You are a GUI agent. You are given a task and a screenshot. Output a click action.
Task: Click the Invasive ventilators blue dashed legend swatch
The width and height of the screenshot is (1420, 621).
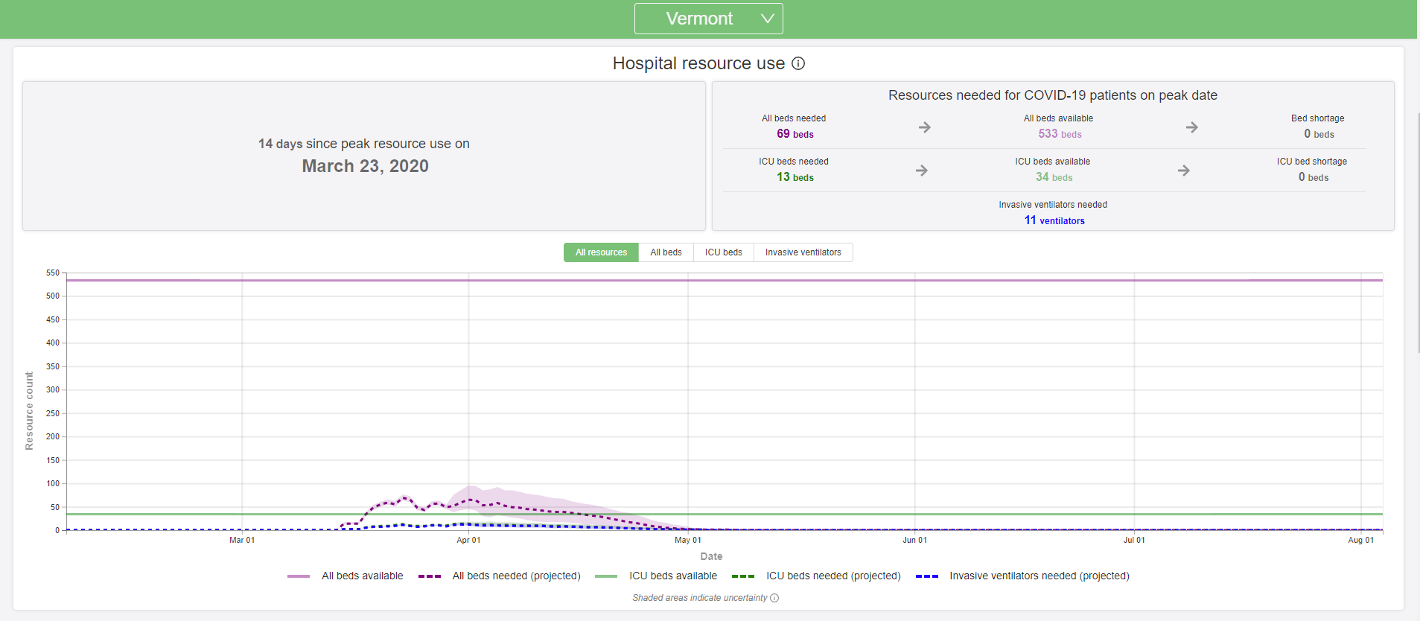tap(926, 576)
